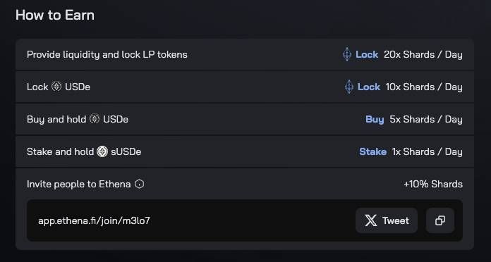Click the +10% Shards bonus text
Screen dimensions: 491x262
(x=433, y=184)
